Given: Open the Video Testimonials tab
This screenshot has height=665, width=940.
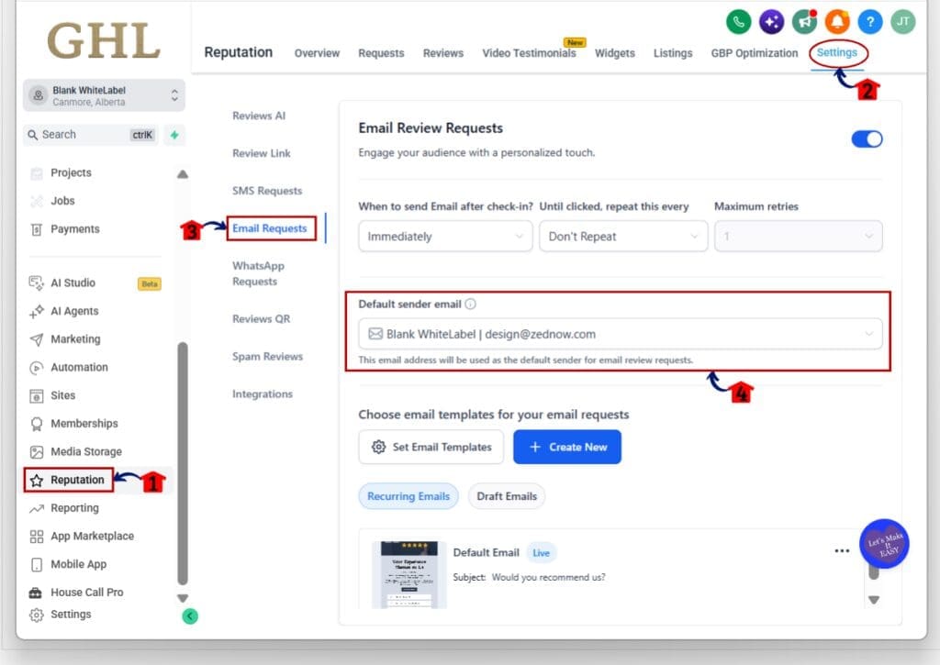Looking at the screenshot, I should coord(529,53).
